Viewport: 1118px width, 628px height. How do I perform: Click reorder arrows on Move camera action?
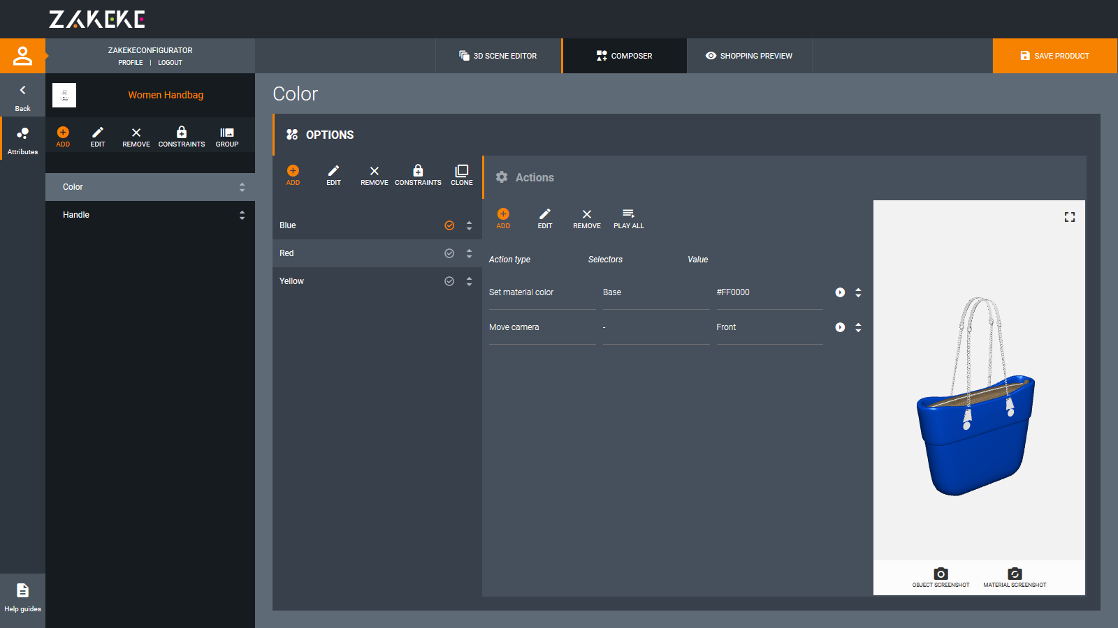click(858, 327)
